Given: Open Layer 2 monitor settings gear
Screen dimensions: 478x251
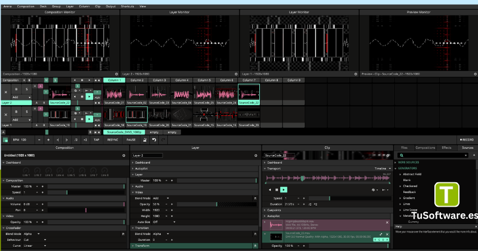Looking at the screenshot, I should coord(236,74).
